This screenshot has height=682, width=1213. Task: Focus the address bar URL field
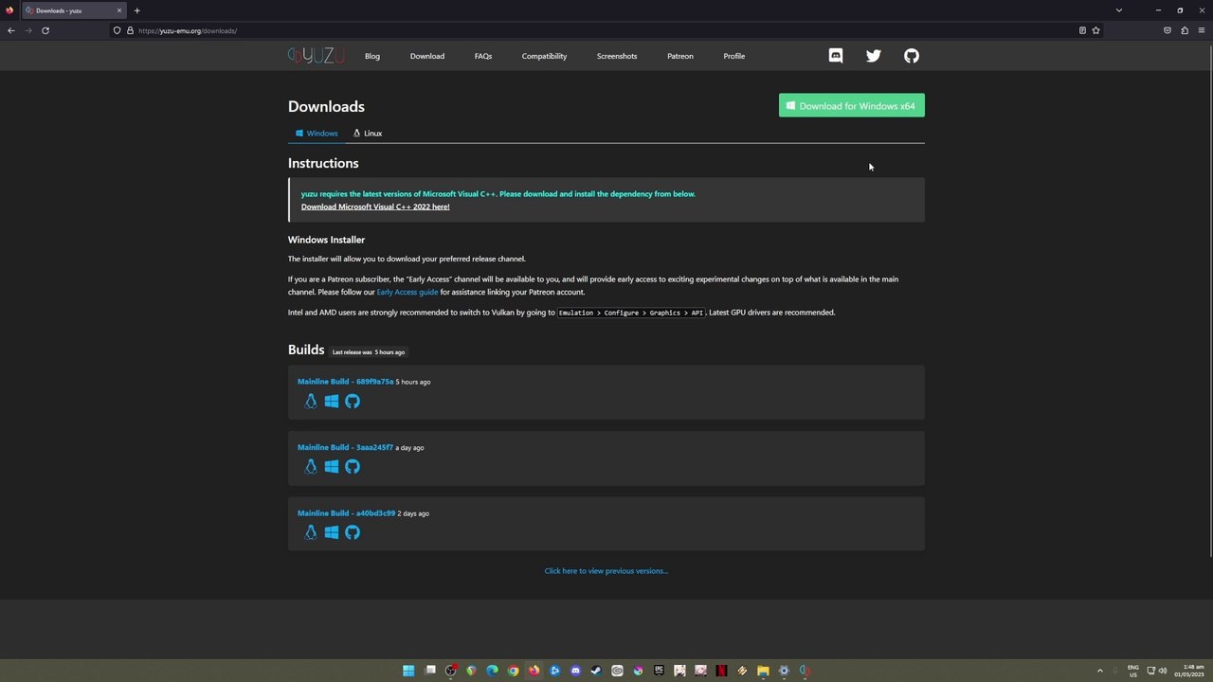click(x=606, y=30)
